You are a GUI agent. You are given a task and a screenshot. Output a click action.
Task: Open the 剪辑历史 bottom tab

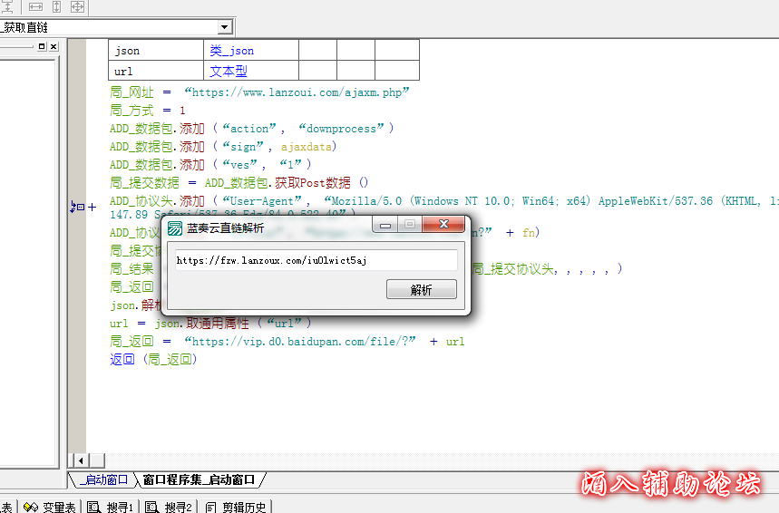[x=239, y=507]
